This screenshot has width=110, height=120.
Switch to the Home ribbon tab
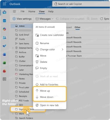pos(32,11)
